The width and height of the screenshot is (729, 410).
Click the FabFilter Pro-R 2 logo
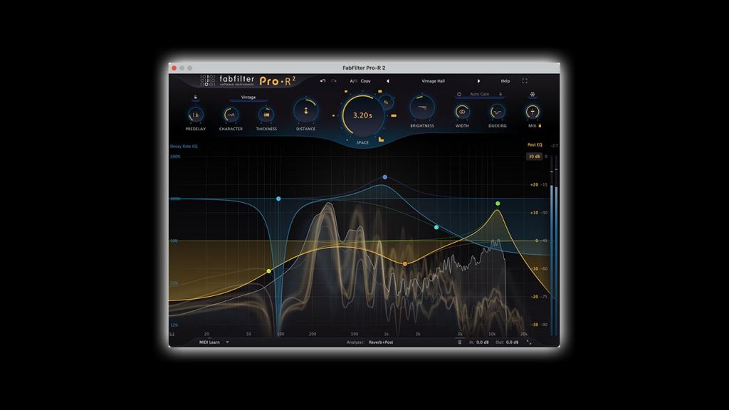[x=248, y=81]
